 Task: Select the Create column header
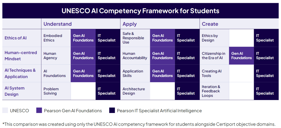pos(210,24)
